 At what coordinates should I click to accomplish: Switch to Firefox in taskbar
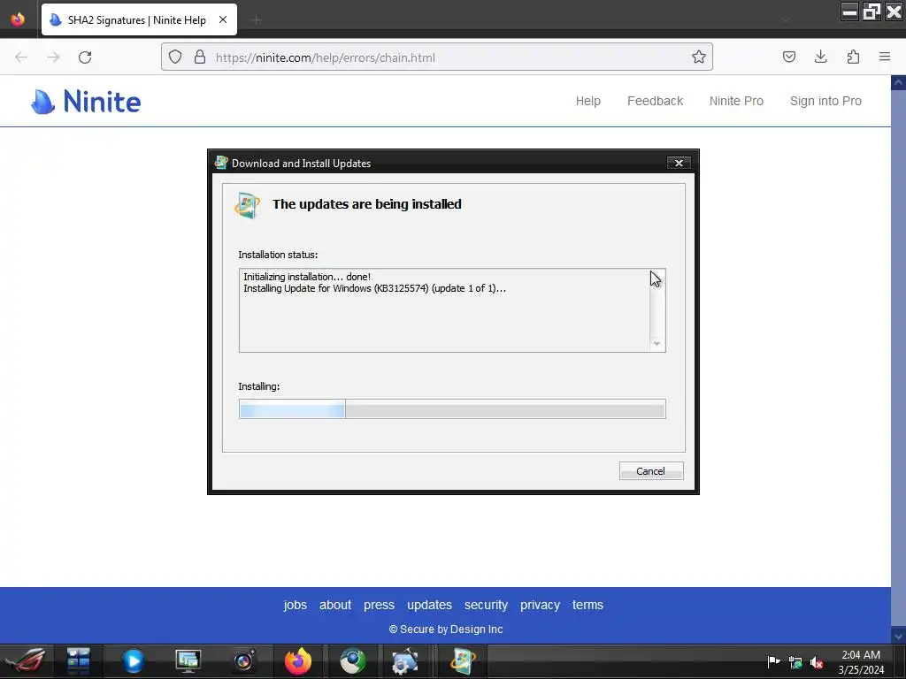pos(298,661)
